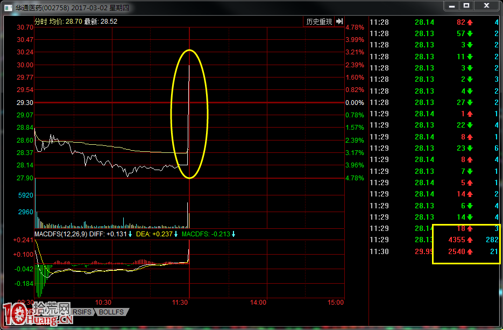Click the red up arrow beside volume 2540
The image size is (503, 330).
pyautogui.click(x=470, y=252)
